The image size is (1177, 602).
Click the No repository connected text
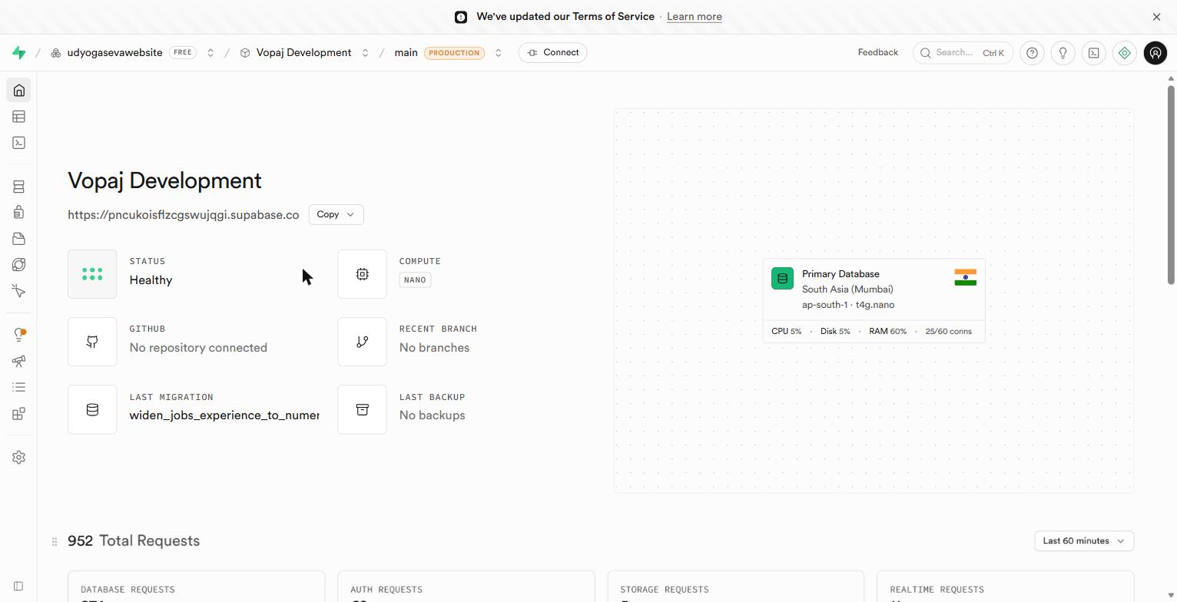coord(198,348)
